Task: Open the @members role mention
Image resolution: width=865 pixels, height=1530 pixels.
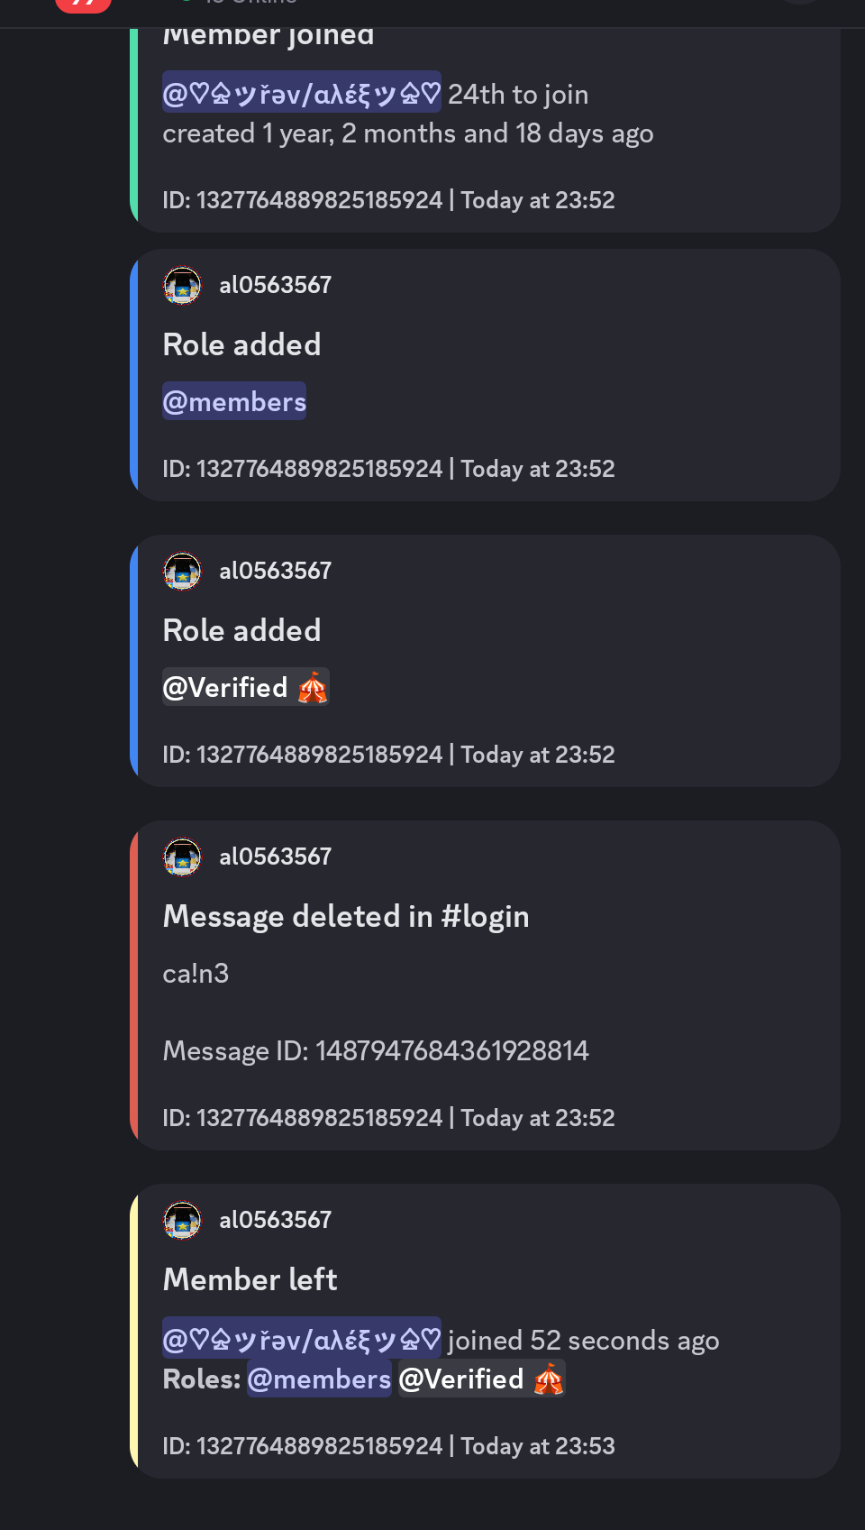Action: [x=233, y=401]
